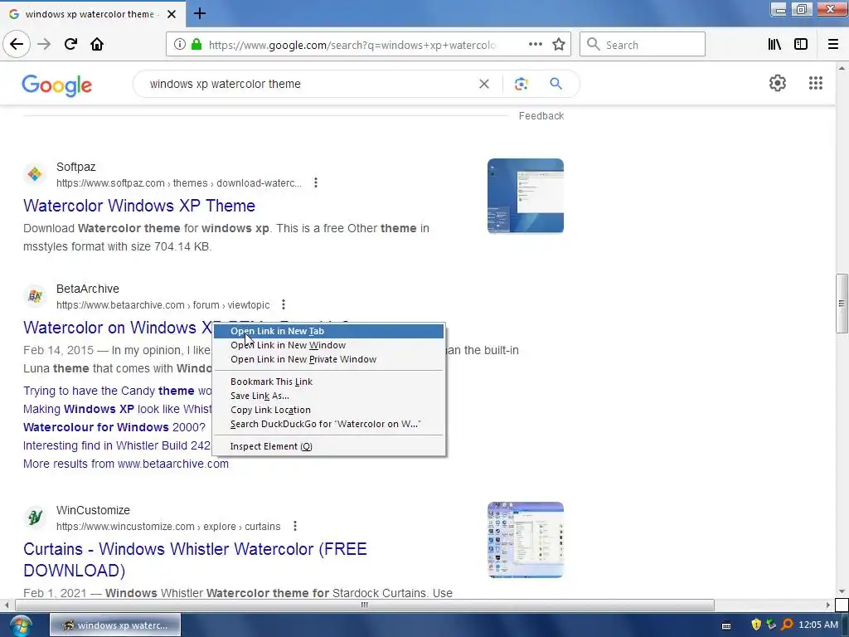
Task: Click the vertical scrollbar thumb
Action: (x=842, y=304)
